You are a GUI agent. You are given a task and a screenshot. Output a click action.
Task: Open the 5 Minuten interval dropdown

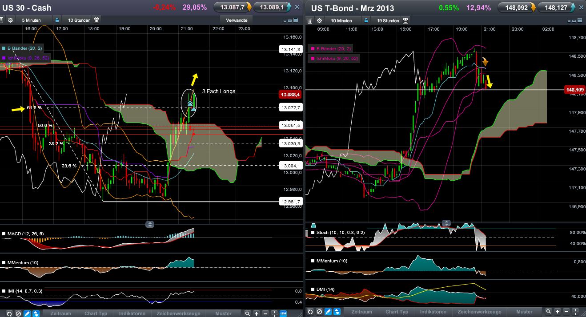coord(31,20)
